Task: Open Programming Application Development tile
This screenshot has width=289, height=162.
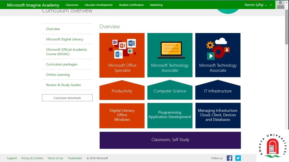Action: [x=170, y=115]
